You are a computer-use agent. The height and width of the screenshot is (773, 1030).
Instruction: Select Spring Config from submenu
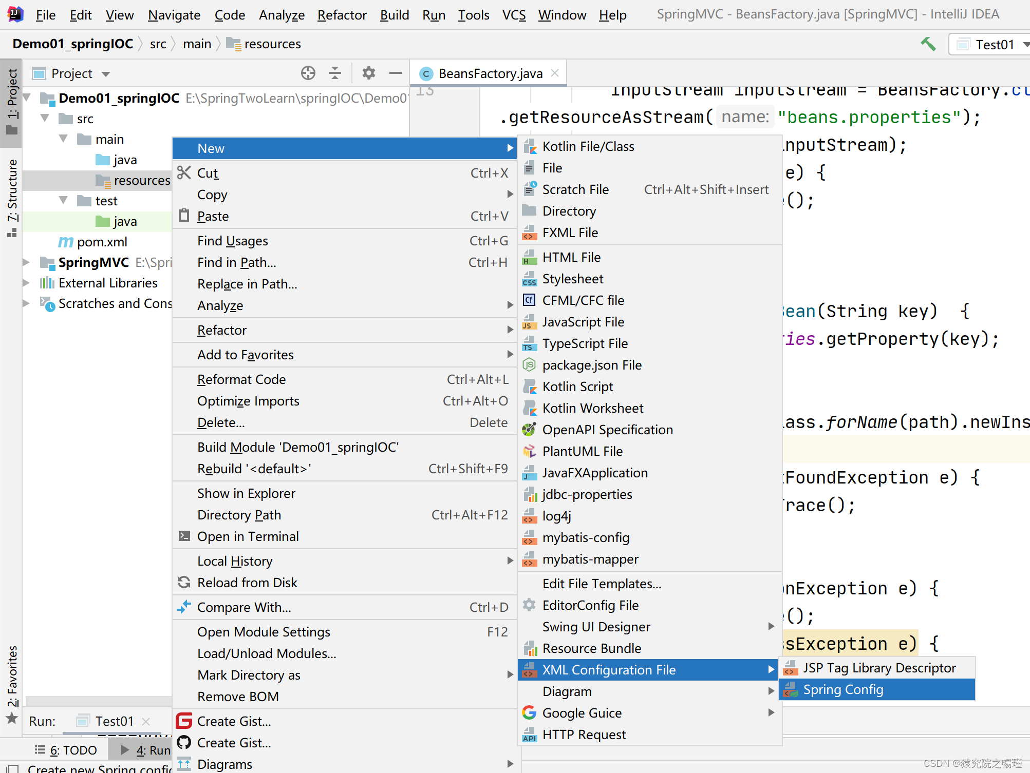point(842,689)
